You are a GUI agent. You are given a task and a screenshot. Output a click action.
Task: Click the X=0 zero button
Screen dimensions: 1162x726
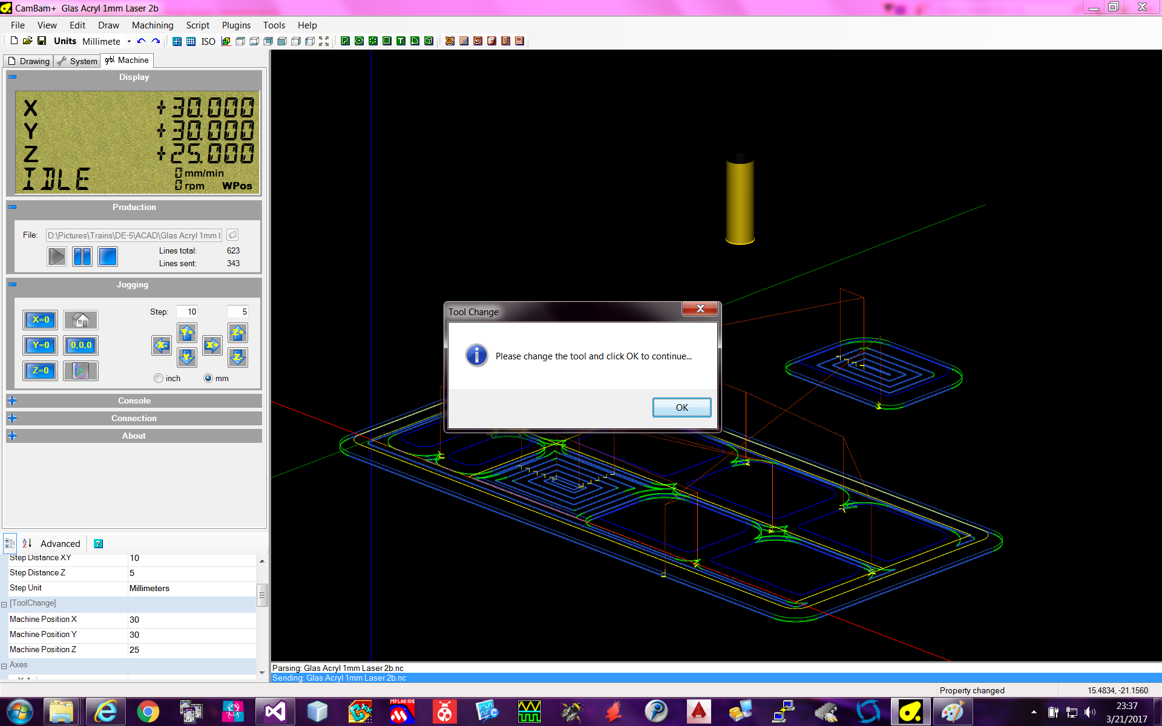pos(41,320)
